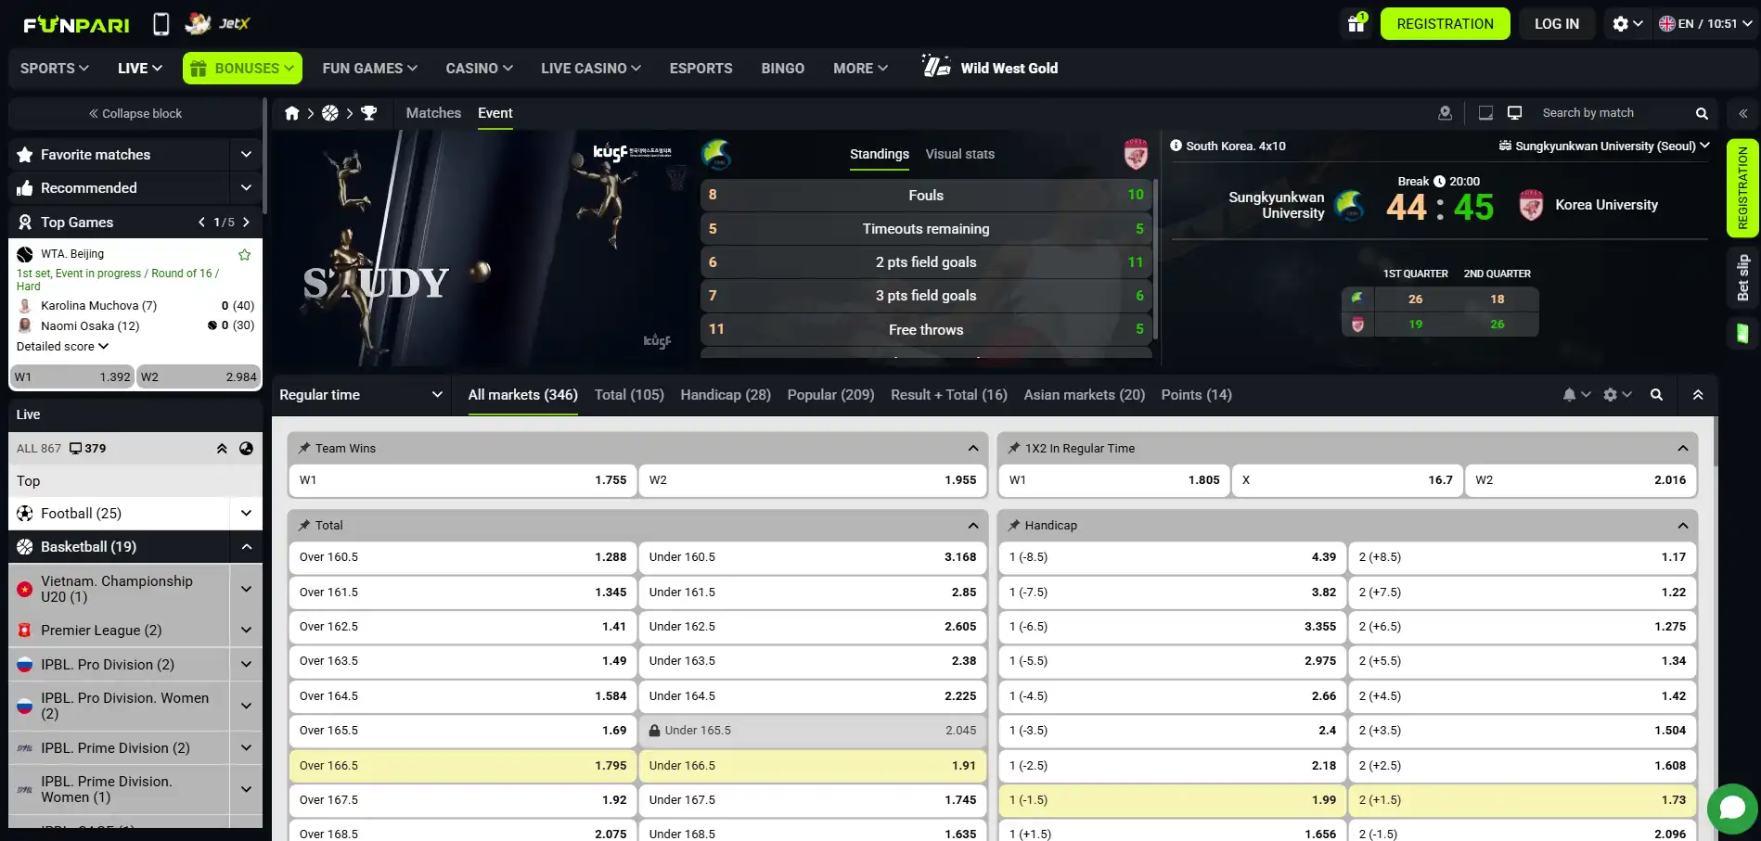Collapse all markets with double-chevron icon

pyautogui.click(x=1698, y=395)
